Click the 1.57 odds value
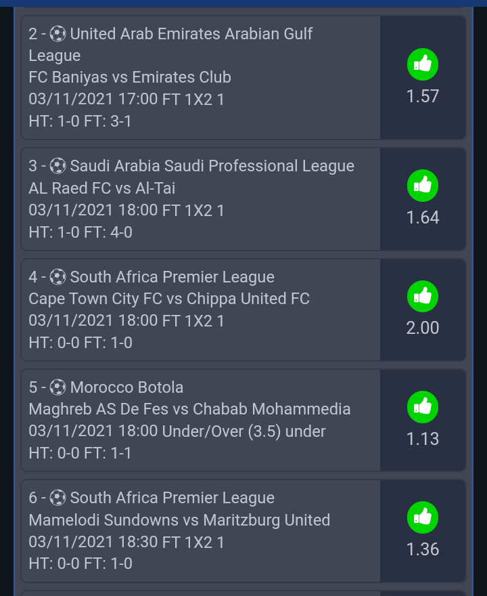487x596 pixels. click(423, 96)
